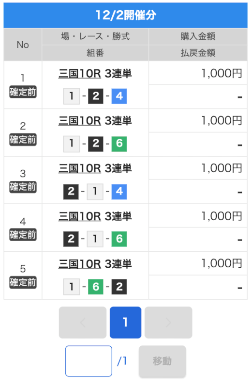Open 三国10R 3連単 link in row 1
Viewport: 252px width, 388px height.
pos(95,74)
